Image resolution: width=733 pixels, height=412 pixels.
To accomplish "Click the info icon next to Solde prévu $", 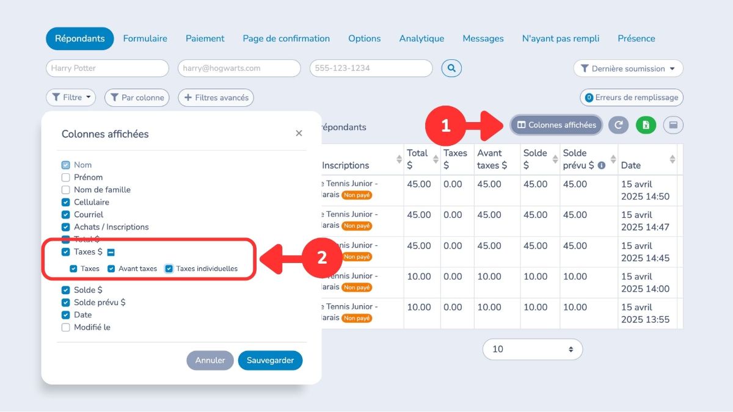I will [x=602, y=165].
